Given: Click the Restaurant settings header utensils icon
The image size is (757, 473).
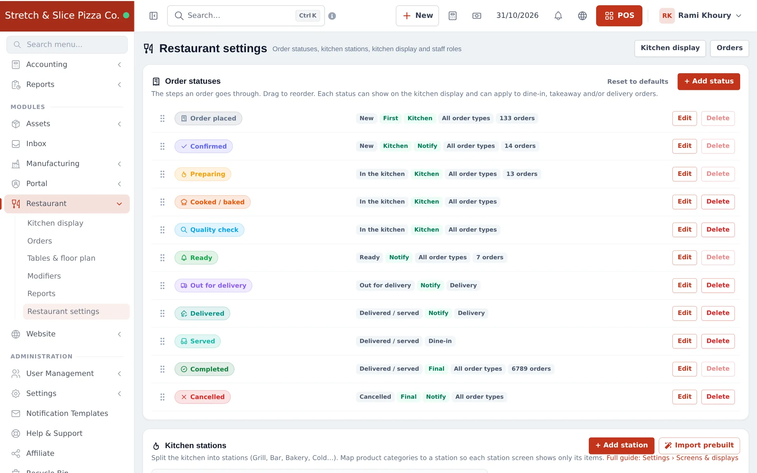Looking at the screenshot, I should (149, 48).
